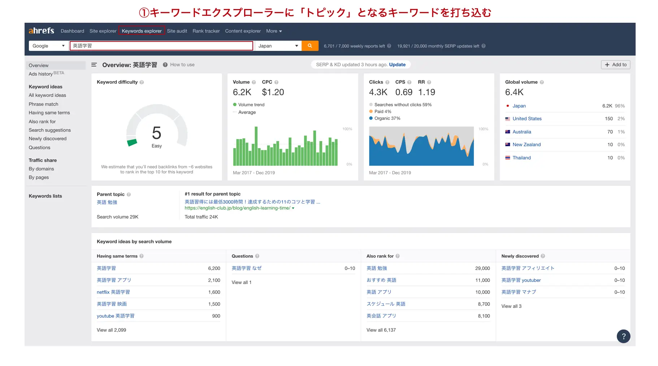658x366 pixels.
Task: Click the Keyword difficulty help icon
Action: coord(142,82)
